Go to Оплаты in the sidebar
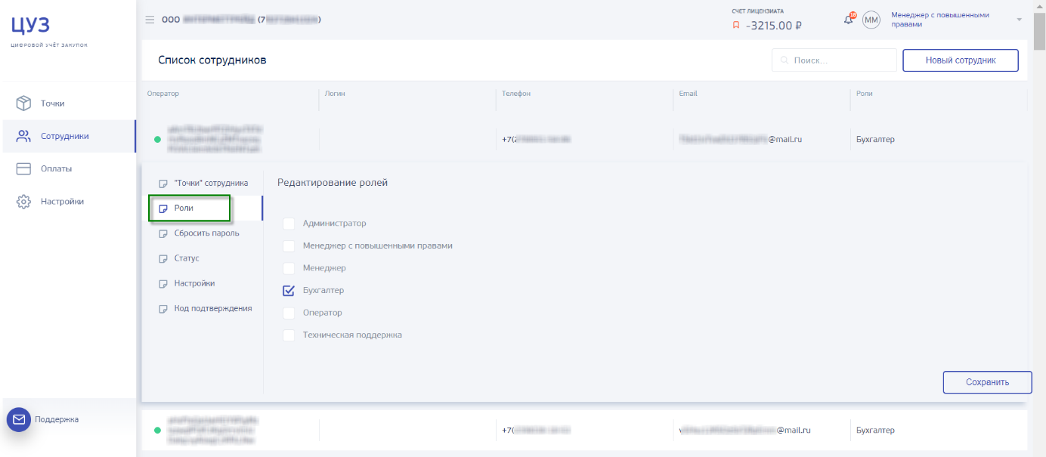 [x=68, y=168]
